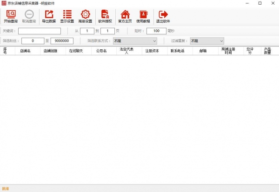Close the application window
The height and width of the screenshot is (192, 279).
[273, 3]
